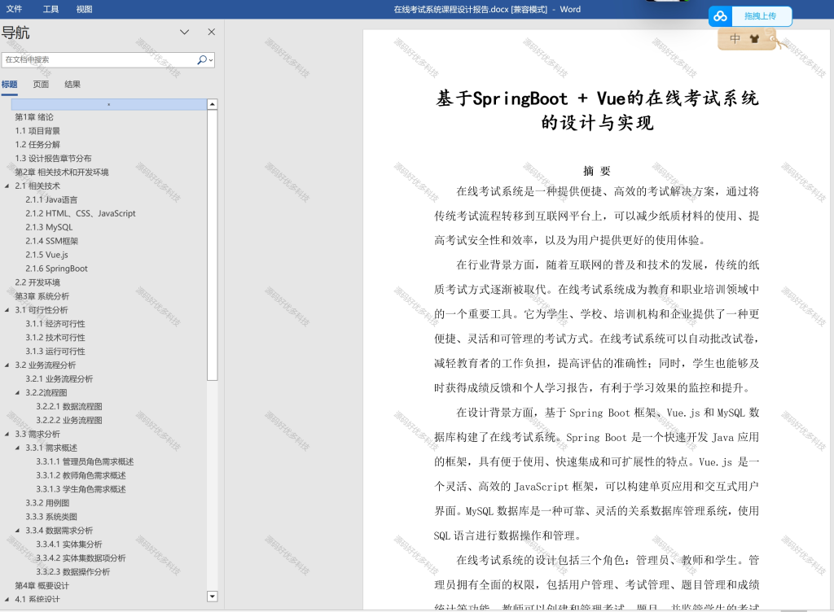Click the navigation list scroll-up arrow
The width and height of the screenshot is (834, 612).
click(213, 104)
